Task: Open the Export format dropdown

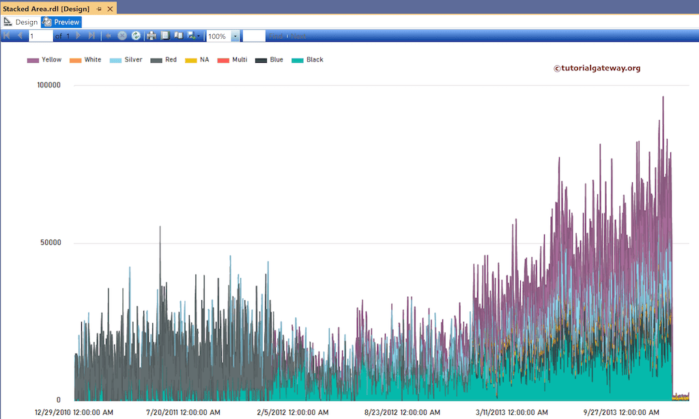Action: point(200,35)
